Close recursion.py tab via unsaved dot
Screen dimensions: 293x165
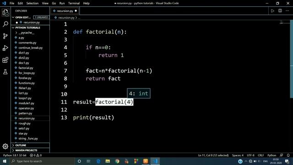[x=76, y=11]
